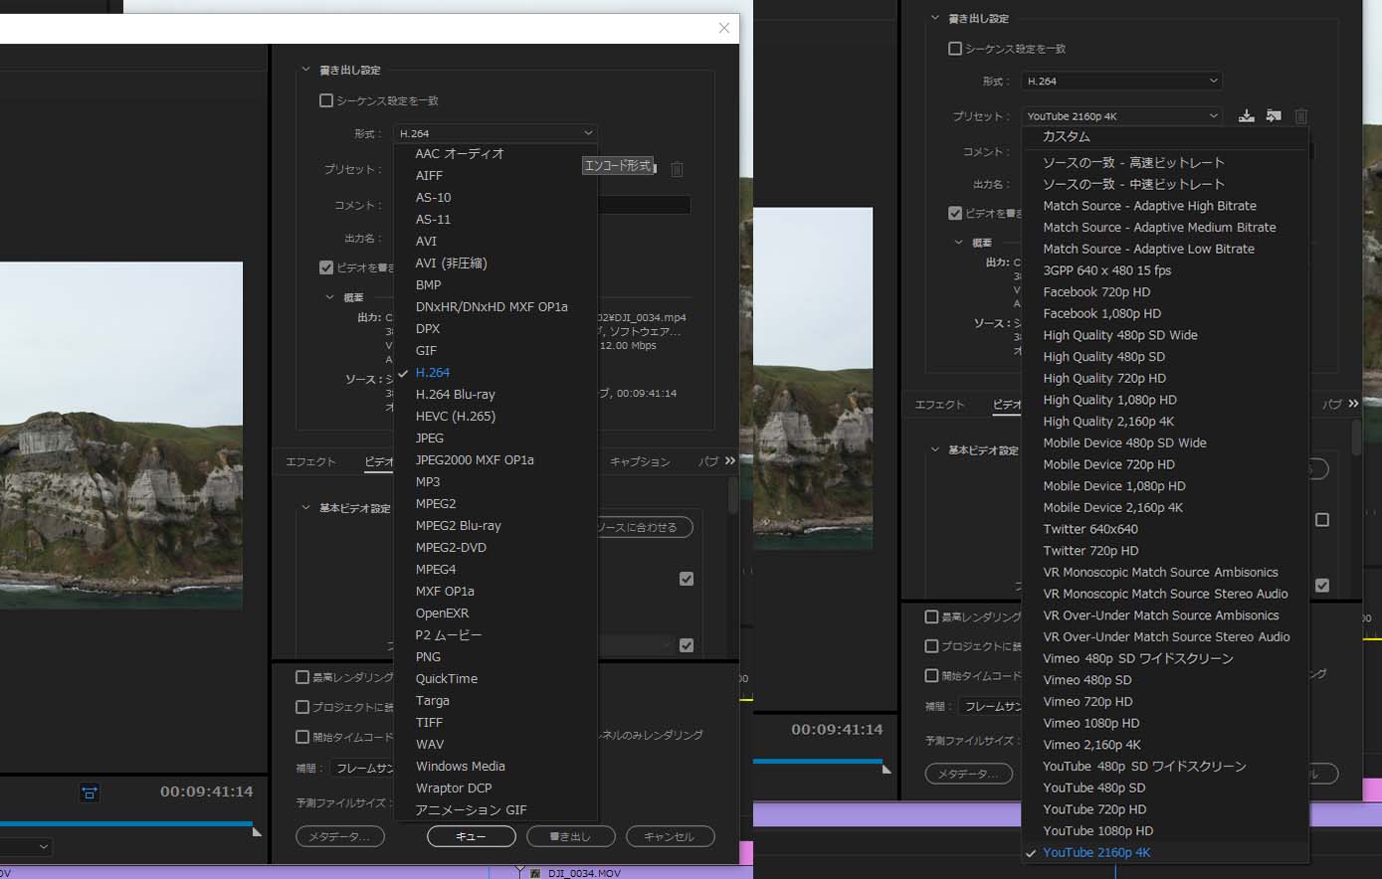Switch to エフェクト tab in right window

[940, 405]
